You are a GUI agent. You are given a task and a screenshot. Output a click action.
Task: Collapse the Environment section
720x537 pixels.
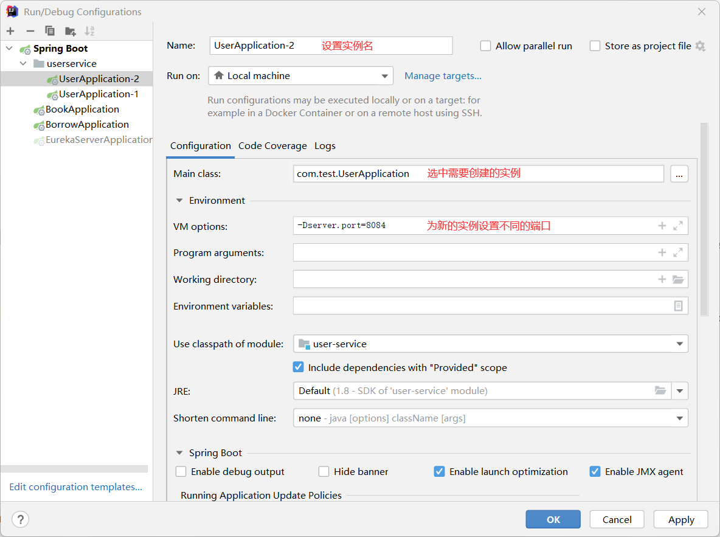179,201
